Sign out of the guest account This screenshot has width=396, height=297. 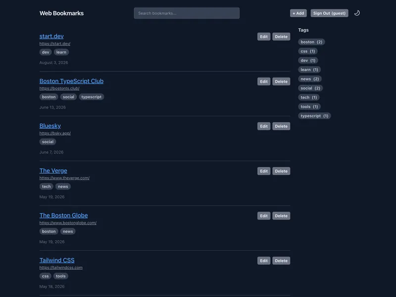coord(329,13)
